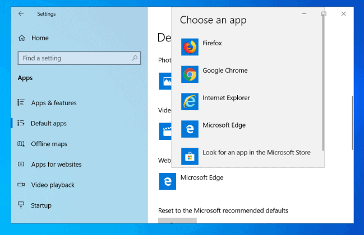364x235 pixels.
Task: Click the Video playback camera icon
Action: point(21,185)
